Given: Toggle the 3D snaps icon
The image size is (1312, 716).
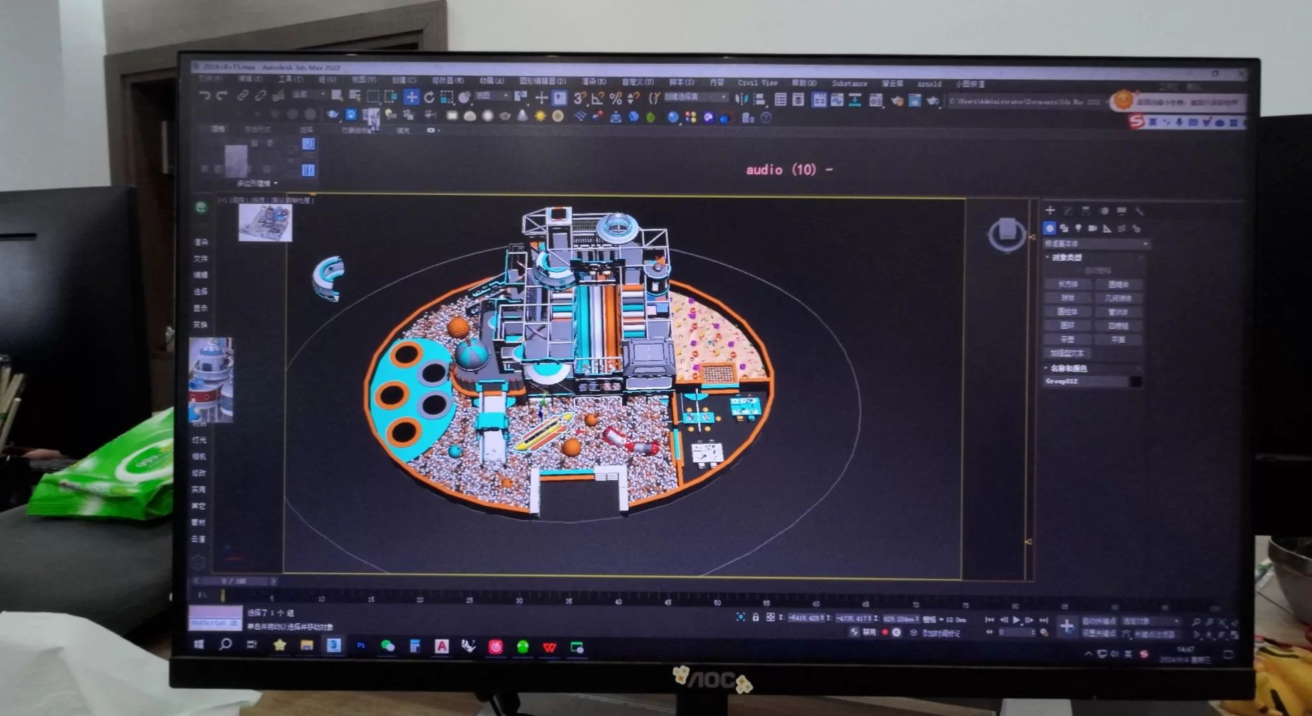Looking at the screenshot, I should [580, 98].
